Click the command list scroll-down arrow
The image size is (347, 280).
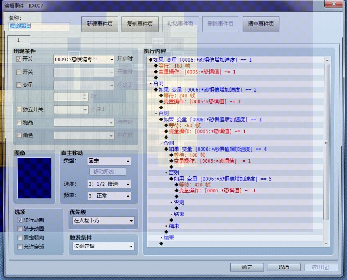point(326,243)
